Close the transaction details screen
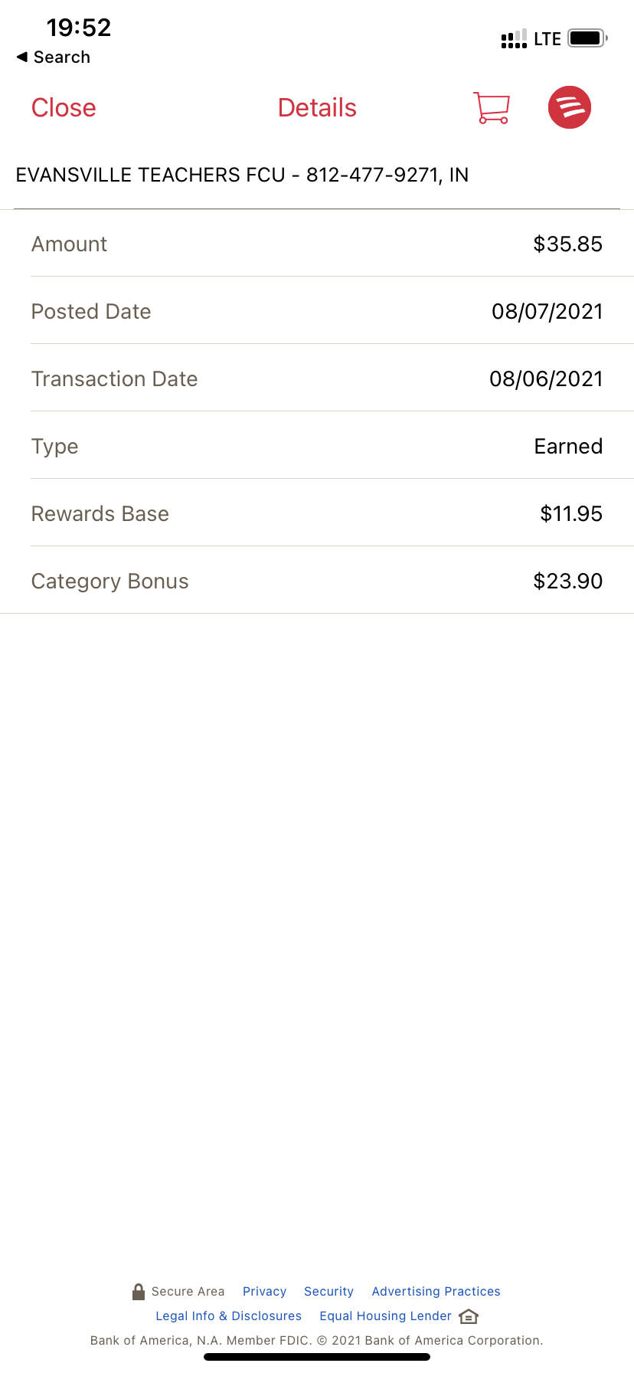 64,108
